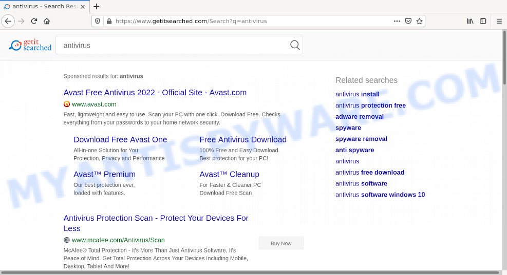This screenshot has width=507, height=275.
Task: Click the globe icon beside mcafee URL
Action: point(67,240)
